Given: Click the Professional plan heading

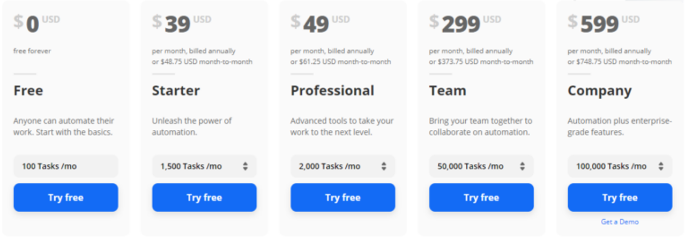Looking at the screenshot, I should [332, 91].
